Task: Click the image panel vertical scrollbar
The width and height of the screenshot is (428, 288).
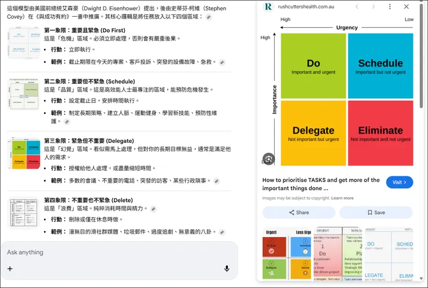Action: coord(422,56)
